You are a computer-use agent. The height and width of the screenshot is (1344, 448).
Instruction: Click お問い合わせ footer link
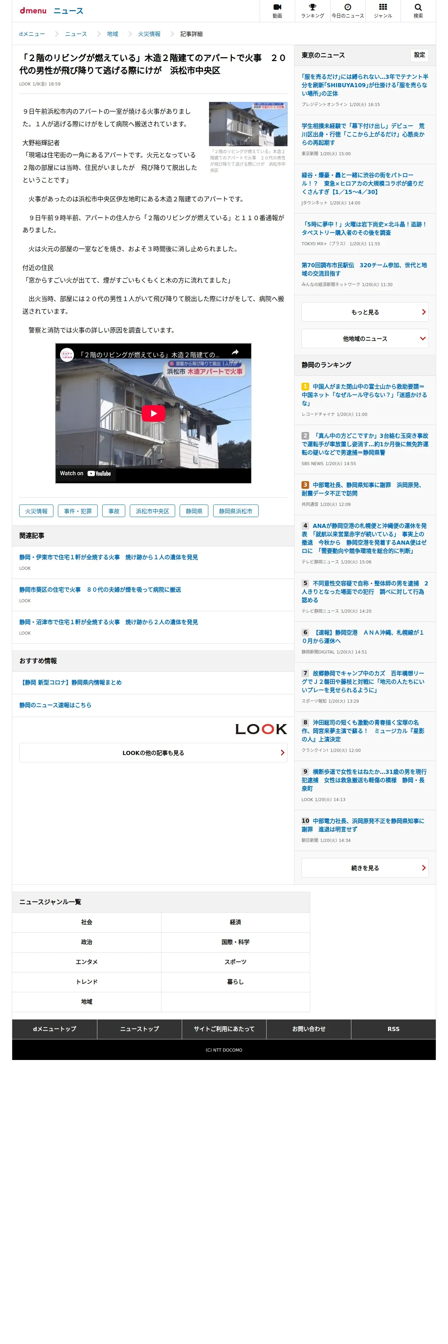(x=309, y=1029)
